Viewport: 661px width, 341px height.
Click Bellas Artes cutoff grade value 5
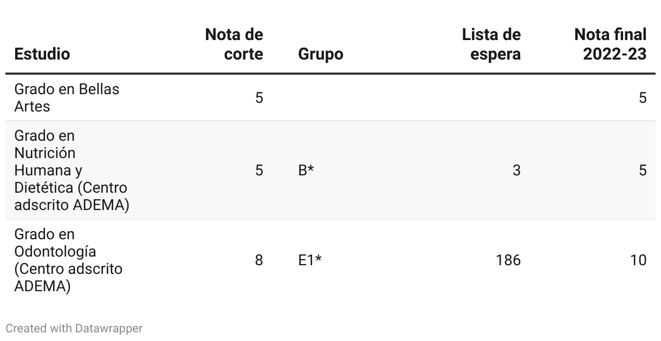[x=259, y=98]
